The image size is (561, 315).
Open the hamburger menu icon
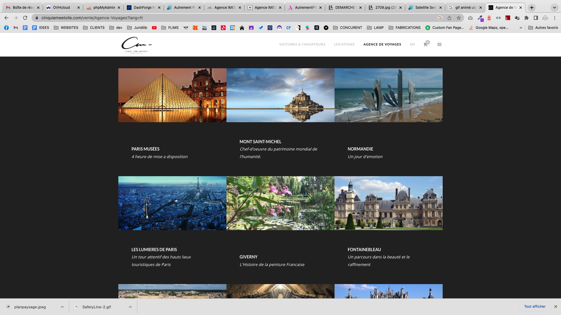click(439, 44)
